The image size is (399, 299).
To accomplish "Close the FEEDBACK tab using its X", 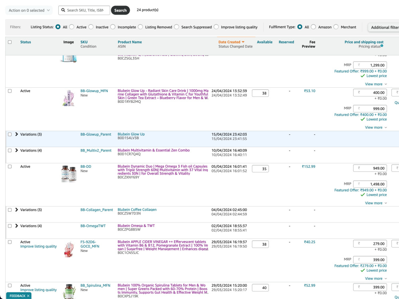I will click(x=28, y=296).
